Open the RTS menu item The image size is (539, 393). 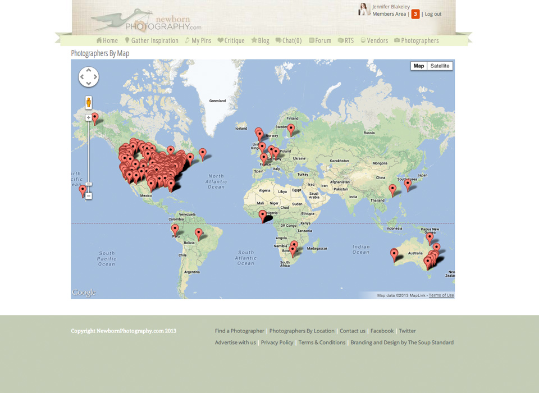[346, 40]
